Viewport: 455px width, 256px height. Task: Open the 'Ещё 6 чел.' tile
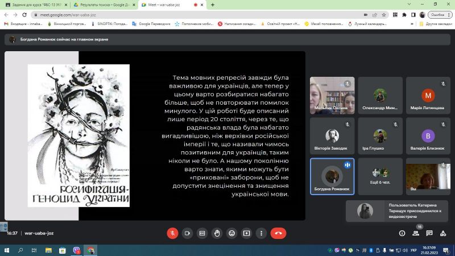click(x=380, y=176)
